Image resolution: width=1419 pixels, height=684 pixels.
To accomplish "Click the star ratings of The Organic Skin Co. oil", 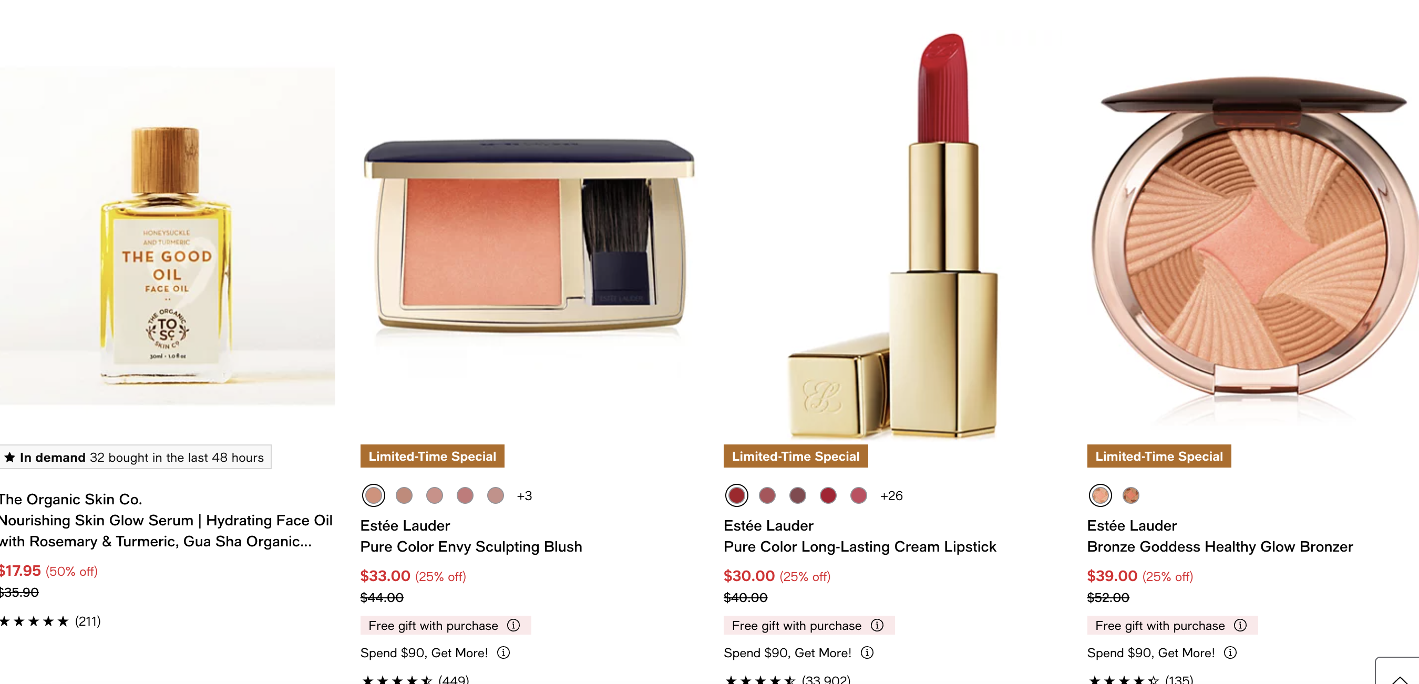I will (x=34, y=621).
